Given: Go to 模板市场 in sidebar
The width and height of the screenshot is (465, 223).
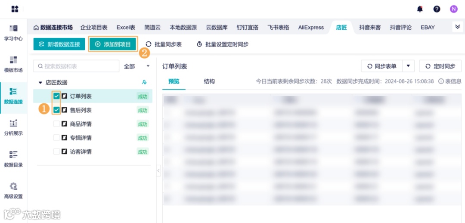Looking at the screenshot, I should [13, 64].
